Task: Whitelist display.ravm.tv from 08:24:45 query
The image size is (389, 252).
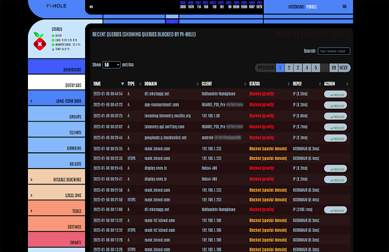Action: point(336,169)
